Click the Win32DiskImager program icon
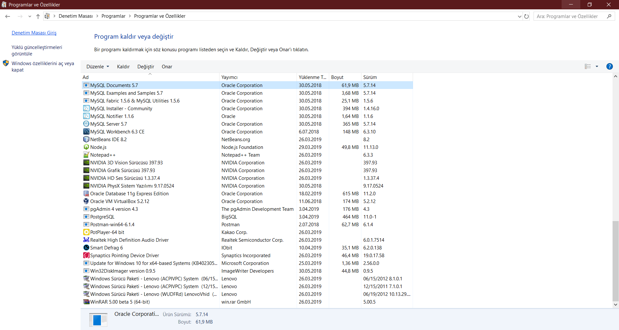This screenshot has height=330, width=619. pyautogui.click(x=86, y=271)
